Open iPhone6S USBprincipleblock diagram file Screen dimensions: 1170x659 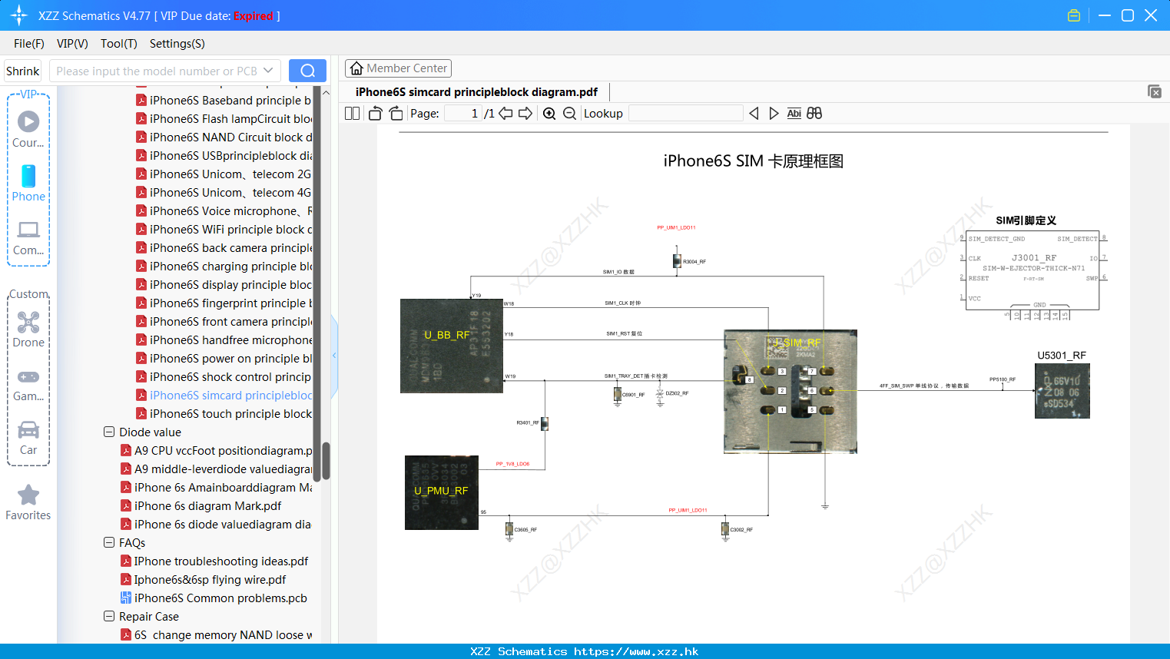click(224, 155)
